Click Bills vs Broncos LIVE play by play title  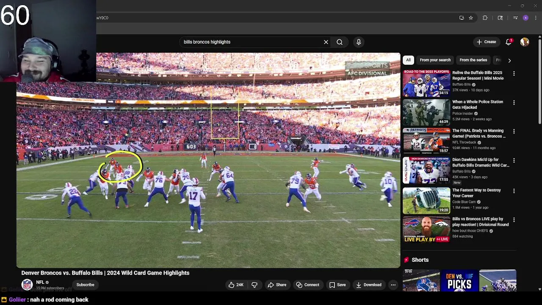coord(481,222)
